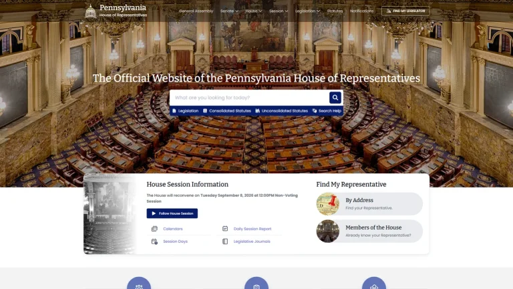The width and height of the screenshot is (513, 289).
Task: Click the Members of the House card
Action: pos(369,231)
